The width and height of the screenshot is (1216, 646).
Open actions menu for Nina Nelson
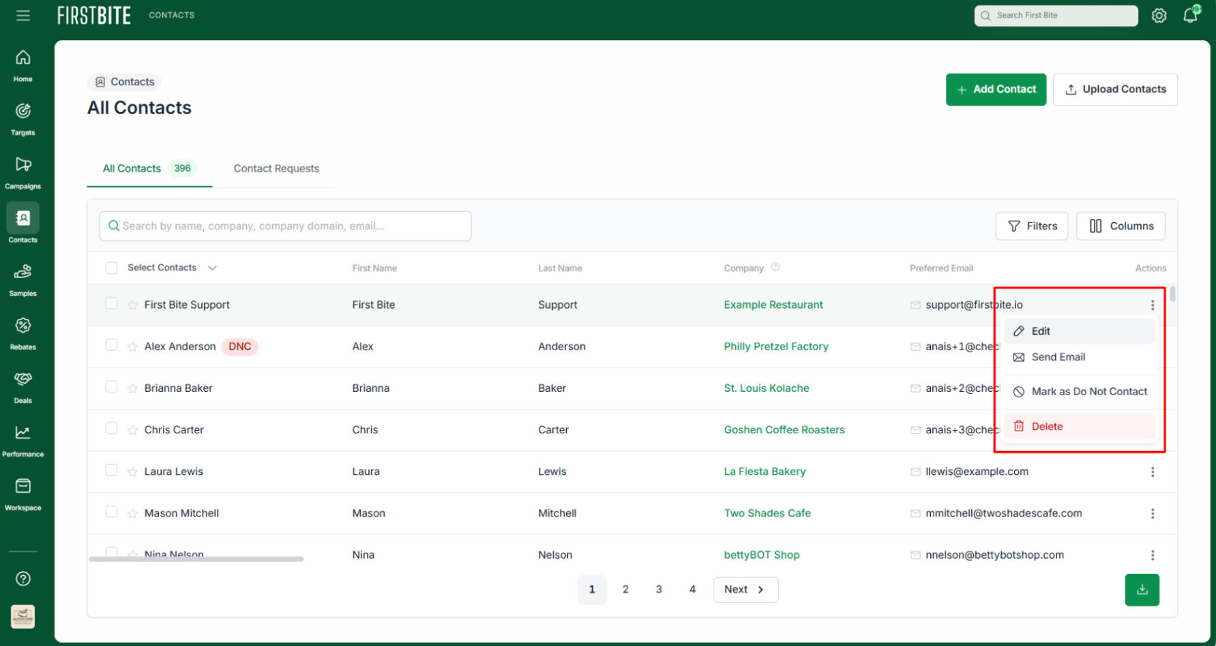point(1153,555)
